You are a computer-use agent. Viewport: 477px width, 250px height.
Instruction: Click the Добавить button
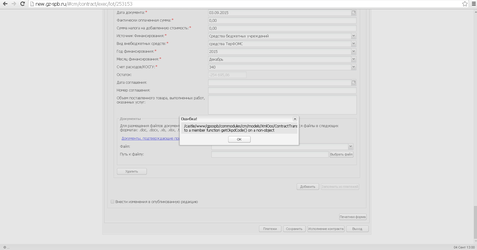(308, 187)
